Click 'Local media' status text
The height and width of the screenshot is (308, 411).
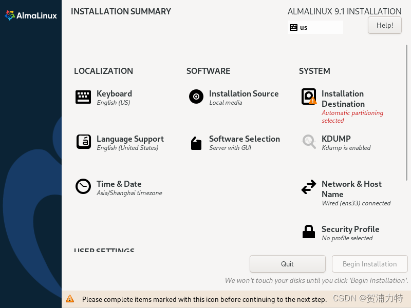click(226, 103)
